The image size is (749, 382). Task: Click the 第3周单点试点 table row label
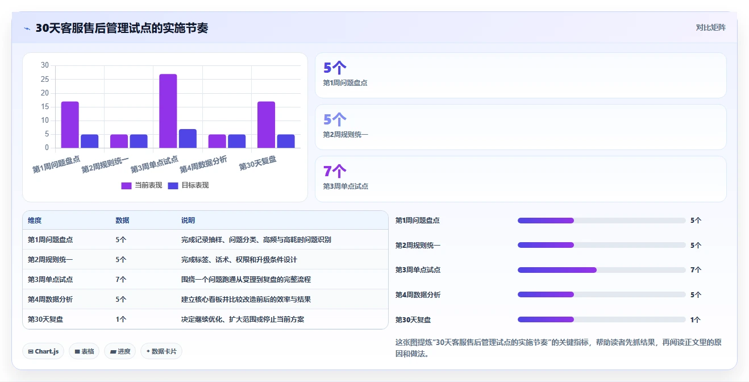pos(50,280)
